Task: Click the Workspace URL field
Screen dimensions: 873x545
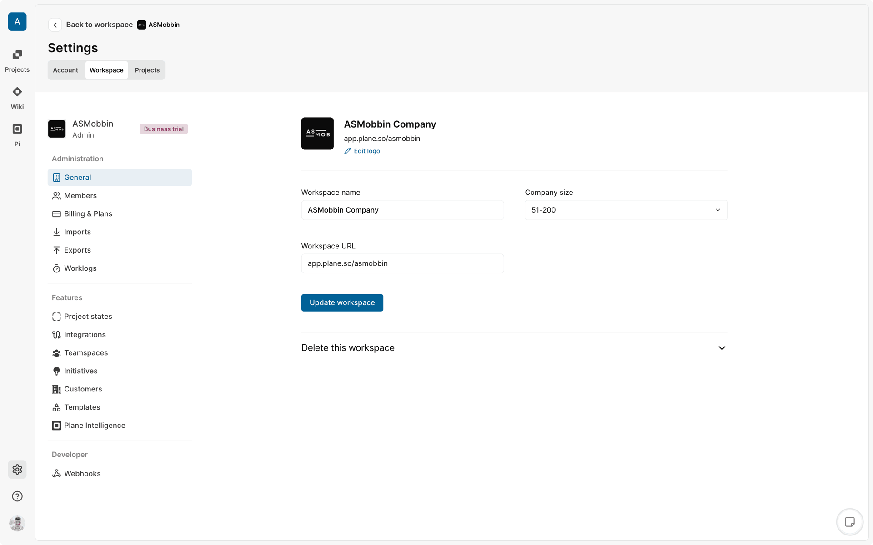Action: [402, 263]
